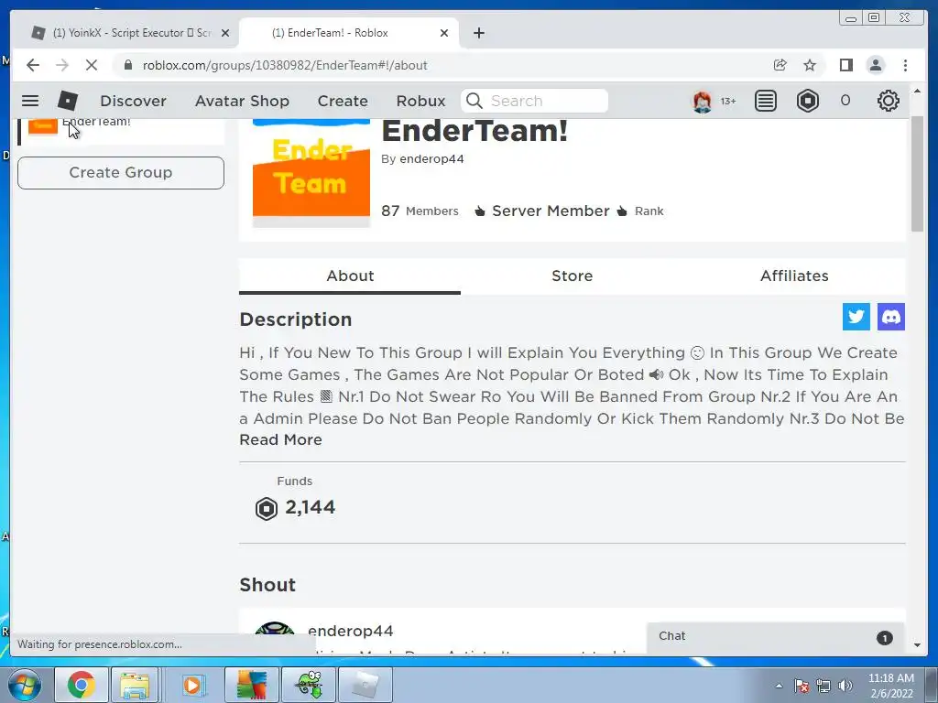938x703 pixels.
Task: Click the Roblox logo home icon
Action: 68,101
